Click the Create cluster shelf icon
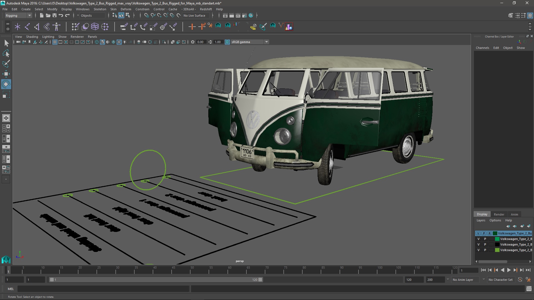The height and width of the screenshot is (300, 534). click(105, 27)
